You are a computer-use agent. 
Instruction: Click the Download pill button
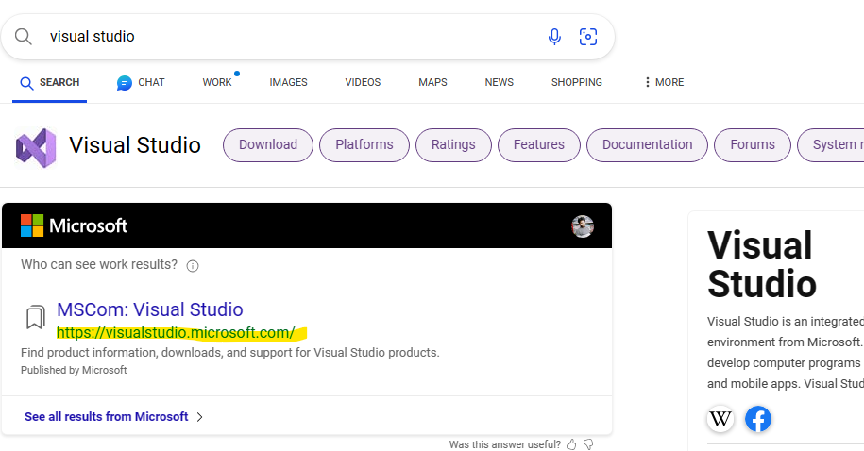268,145
